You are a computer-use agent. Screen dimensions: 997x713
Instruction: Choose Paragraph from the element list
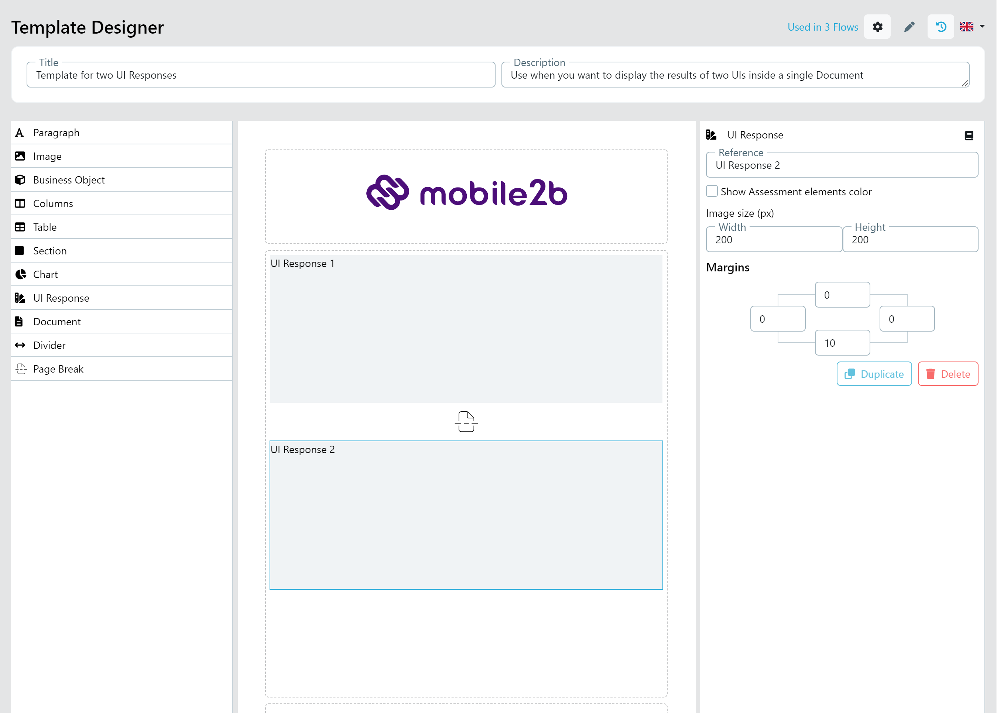pyautogui.click(x=121, y=133)
